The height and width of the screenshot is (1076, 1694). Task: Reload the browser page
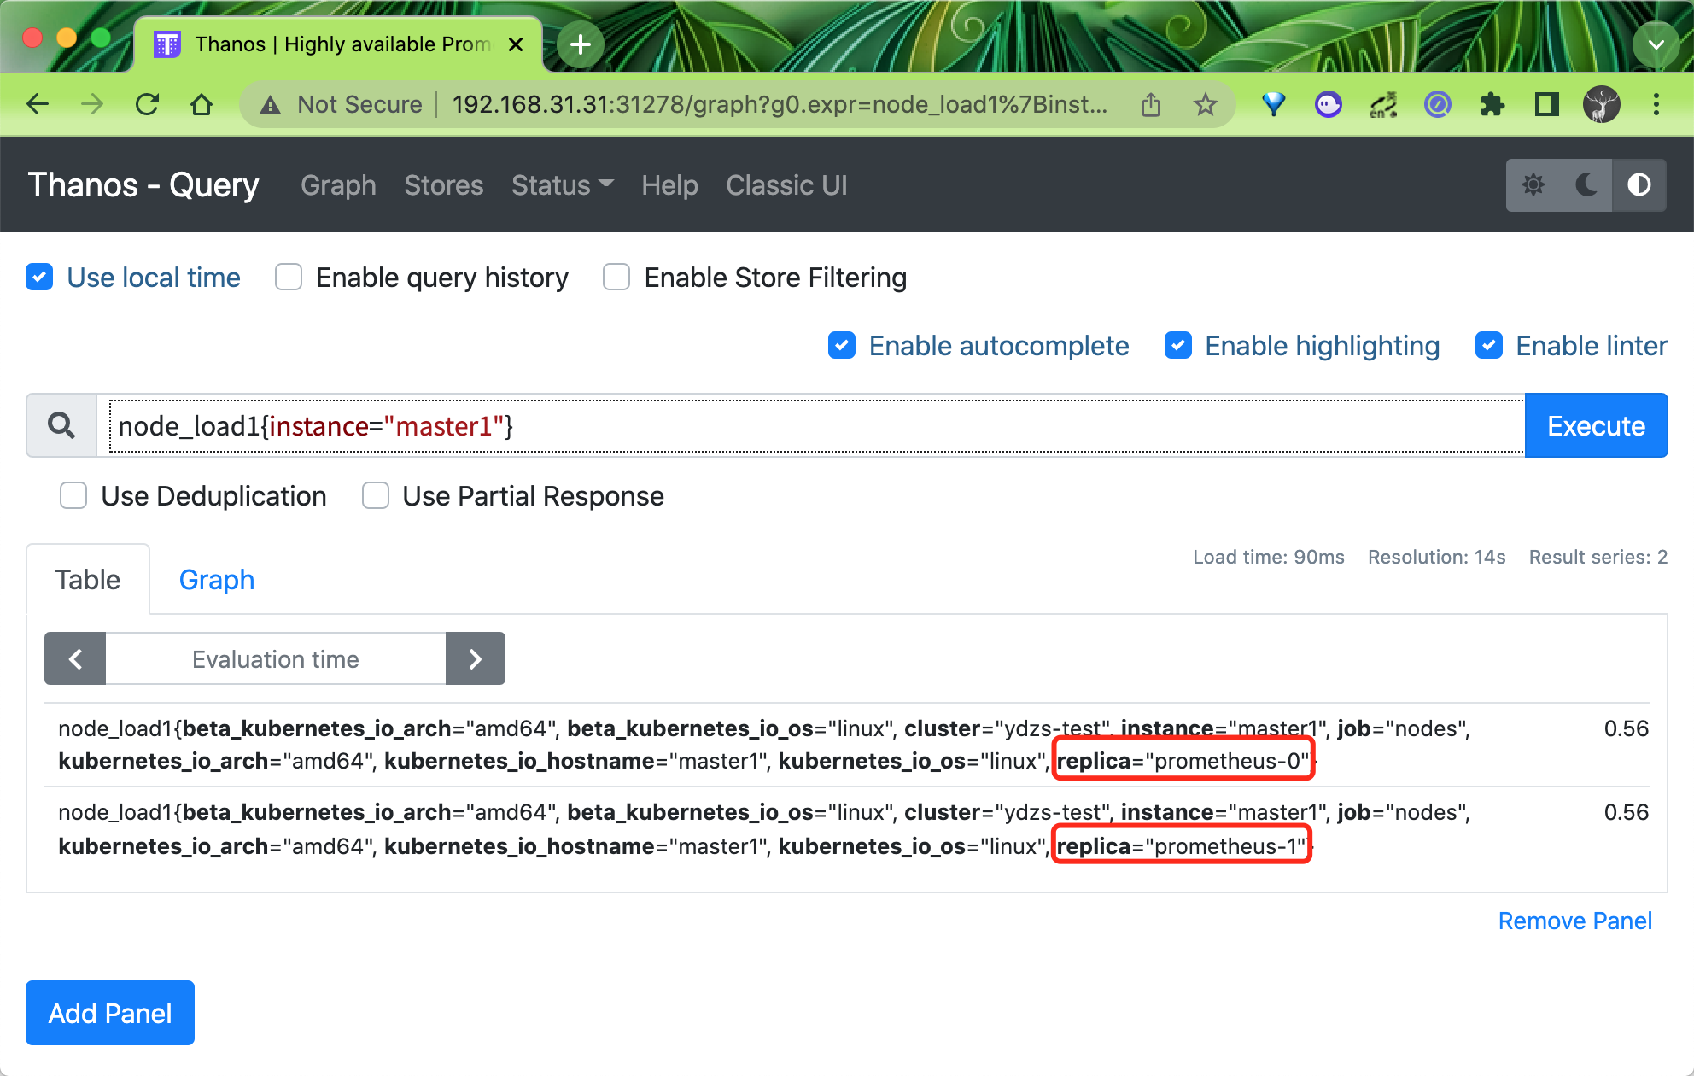pyautogui.click(x=148, y=104)
